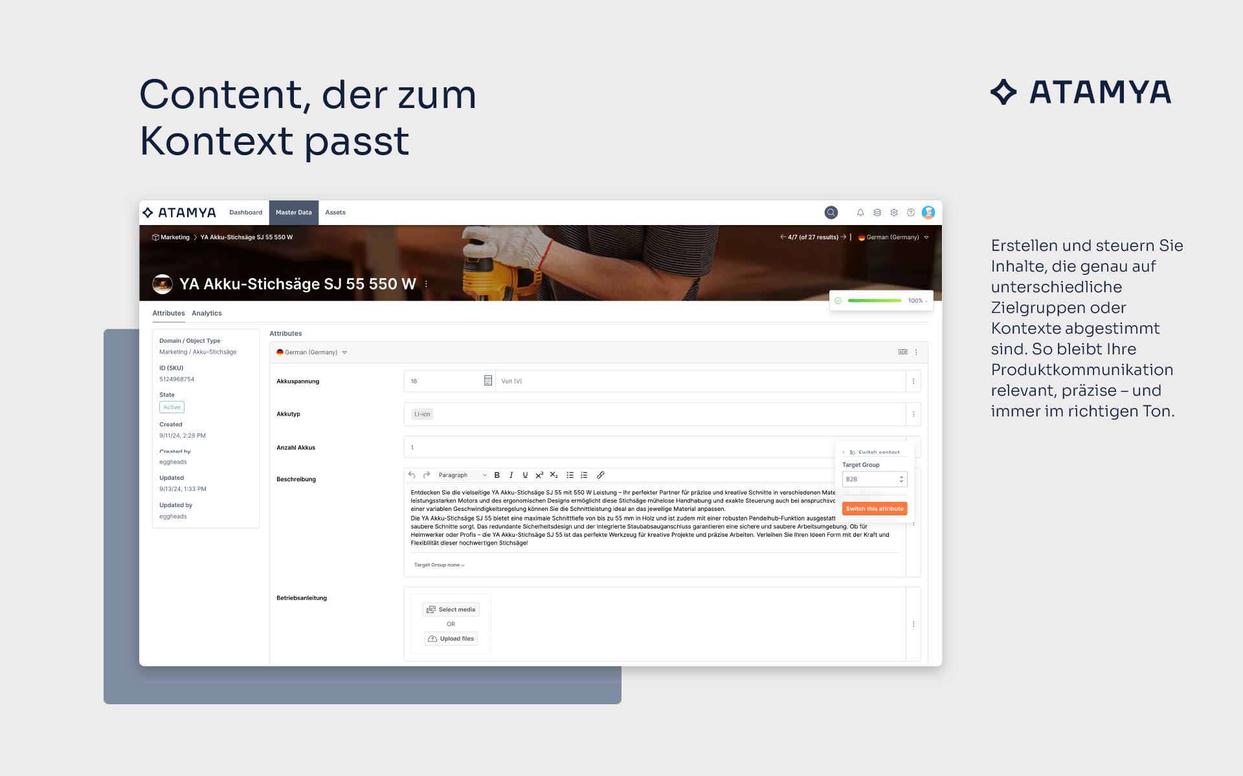Insert a hyperlink in the Beschreibung editor
Image resolution: width=1243 pixels, height=776 pixels.
600,475
